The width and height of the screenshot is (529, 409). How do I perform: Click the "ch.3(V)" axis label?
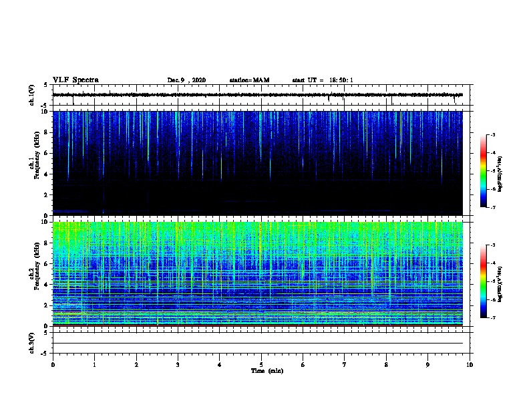[31, 343]
